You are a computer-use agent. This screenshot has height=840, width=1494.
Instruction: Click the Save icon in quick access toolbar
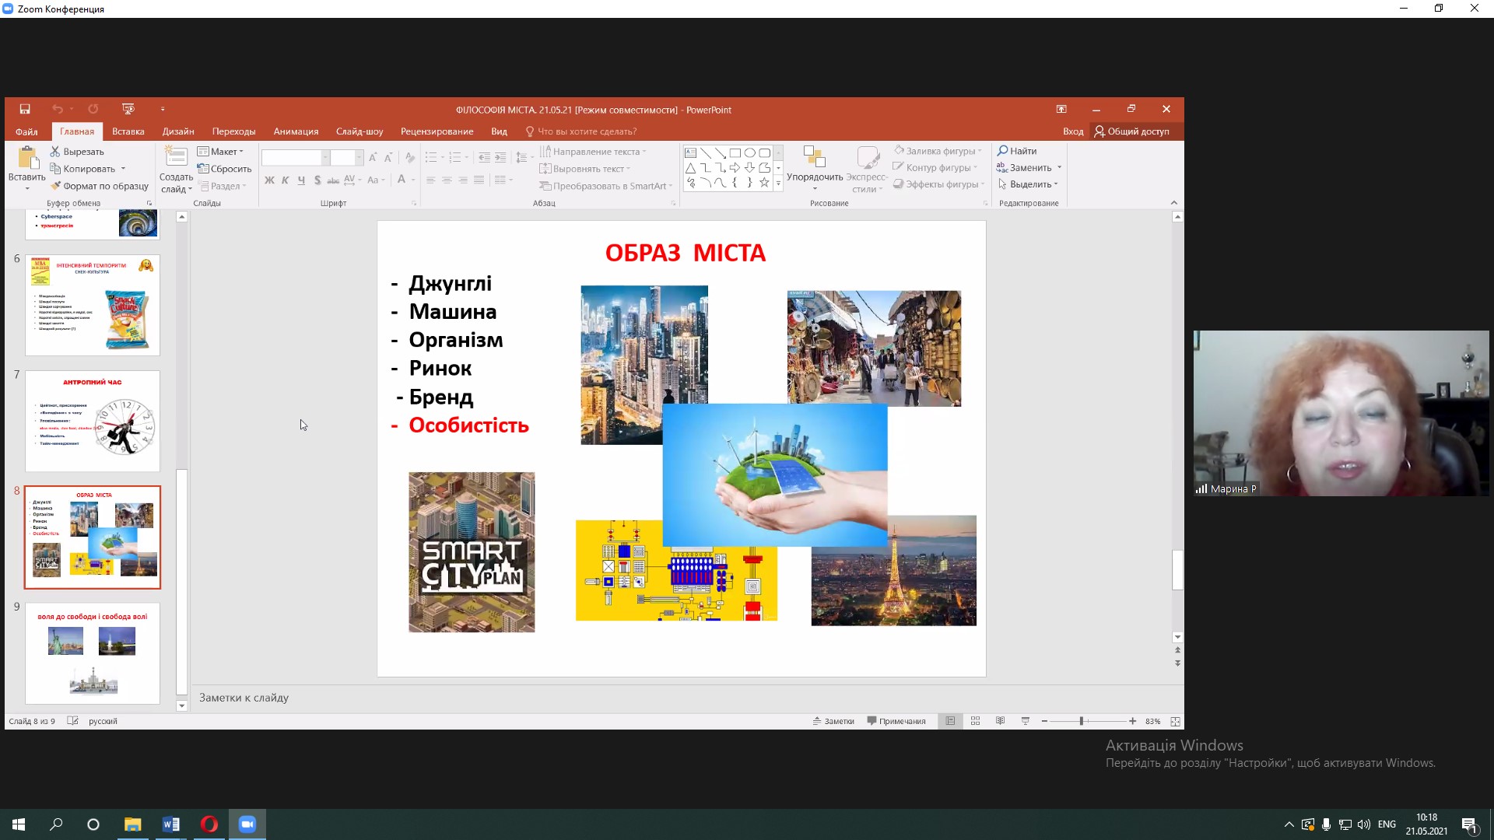(x=25, y=109)
